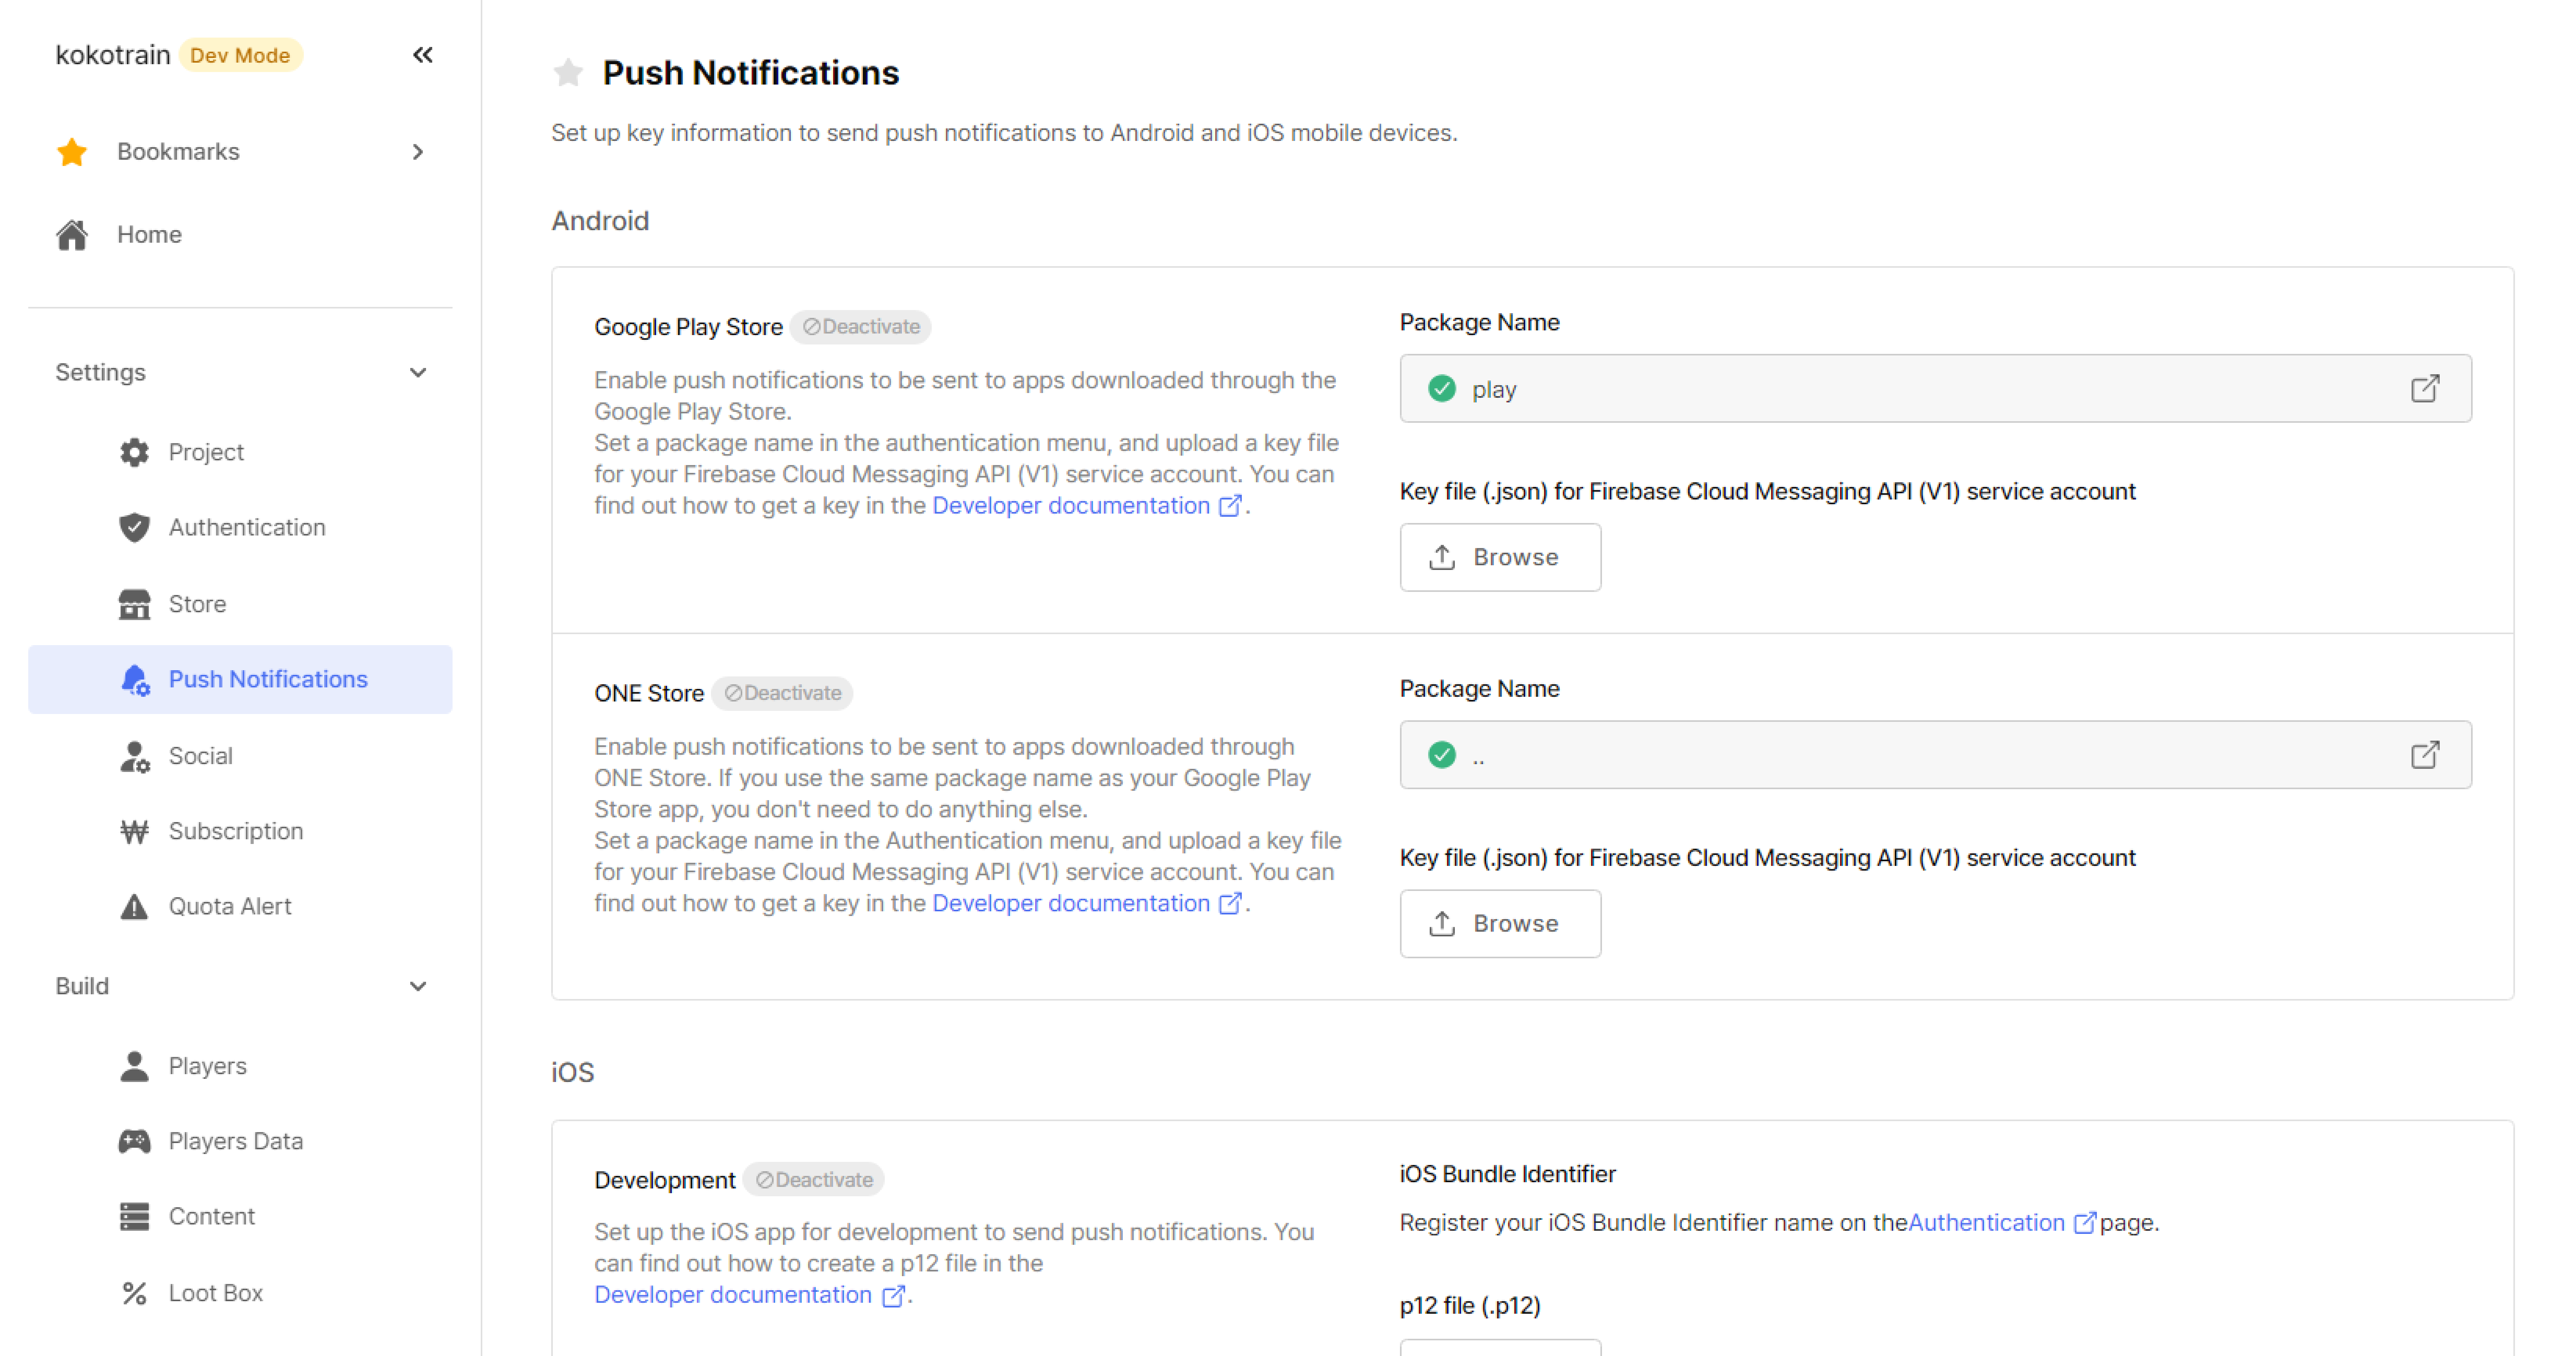Expand the Bookmarks chevron
Screen dimensions: 2576x1356
418,152
